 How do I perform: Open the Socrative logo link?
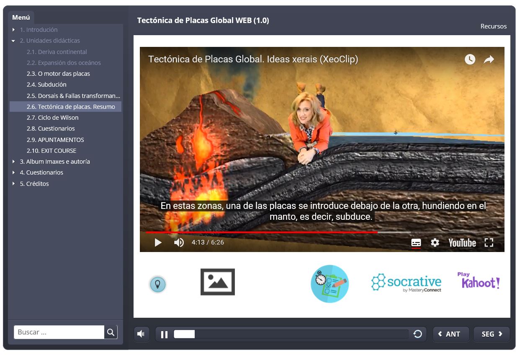406,283
